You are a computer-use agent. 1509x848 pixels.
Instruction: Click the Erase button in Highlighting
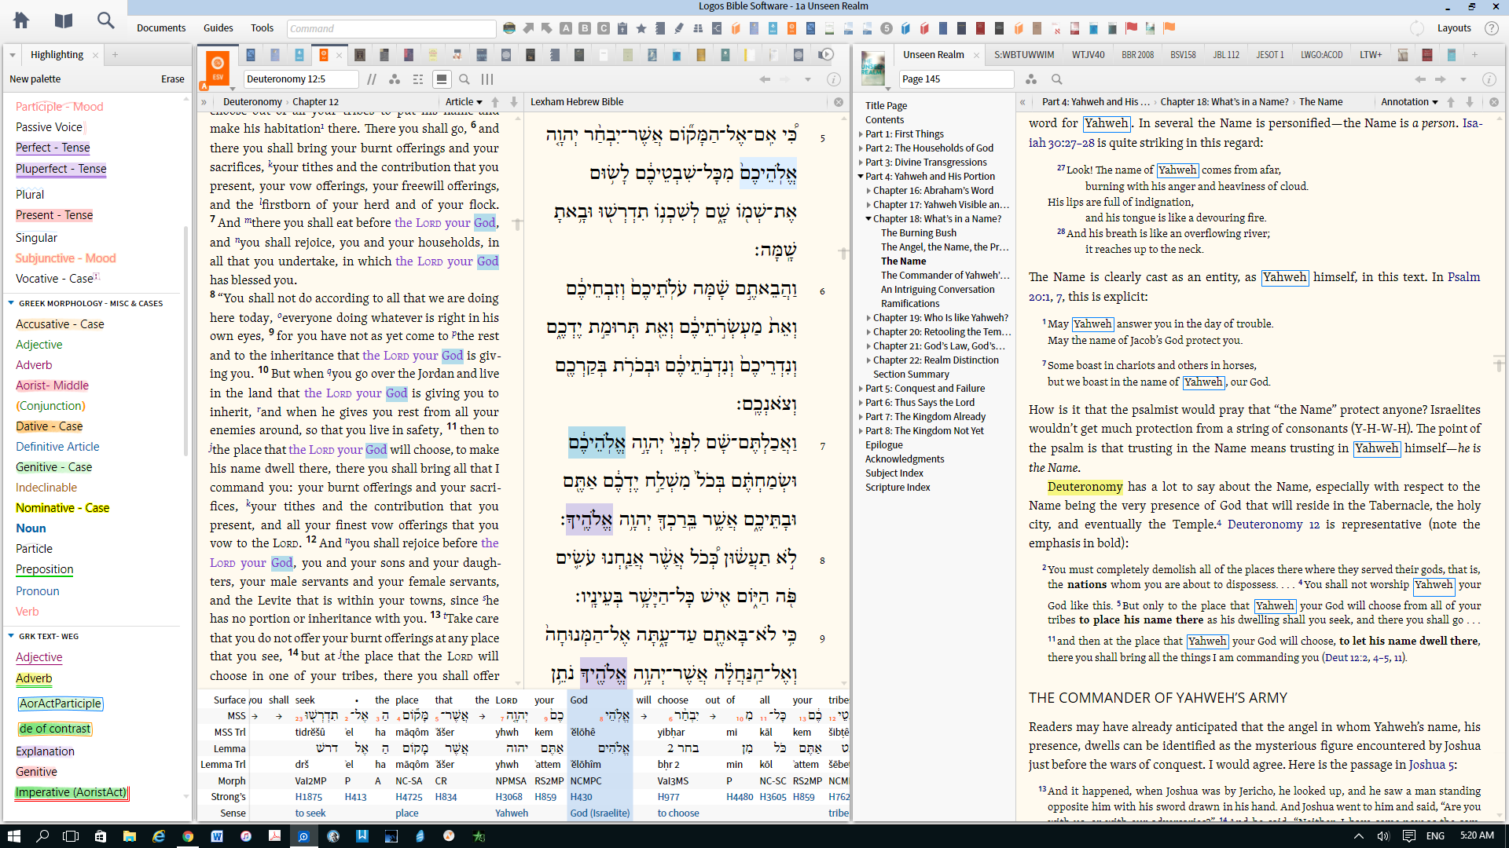pyautogui.click(x=173, y=79)
